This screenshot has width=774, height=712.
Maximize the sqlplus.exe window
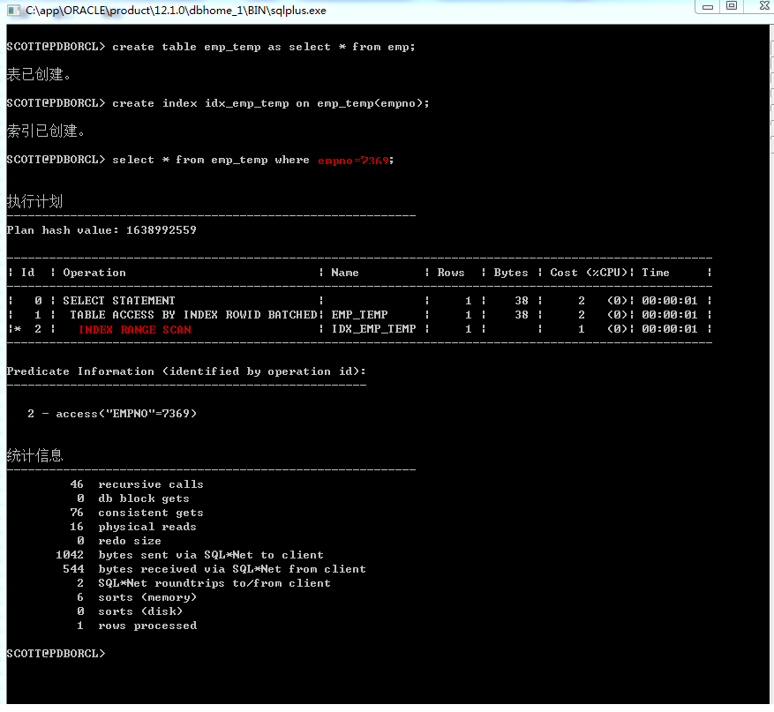coord(732,6)
